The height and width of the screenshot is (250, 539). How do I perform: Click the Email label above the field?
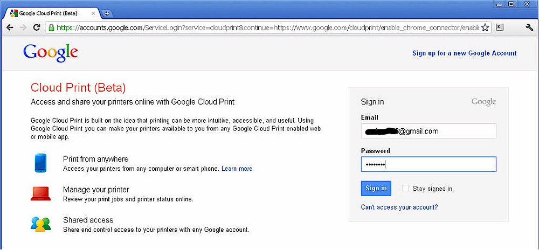coord(370,117)
